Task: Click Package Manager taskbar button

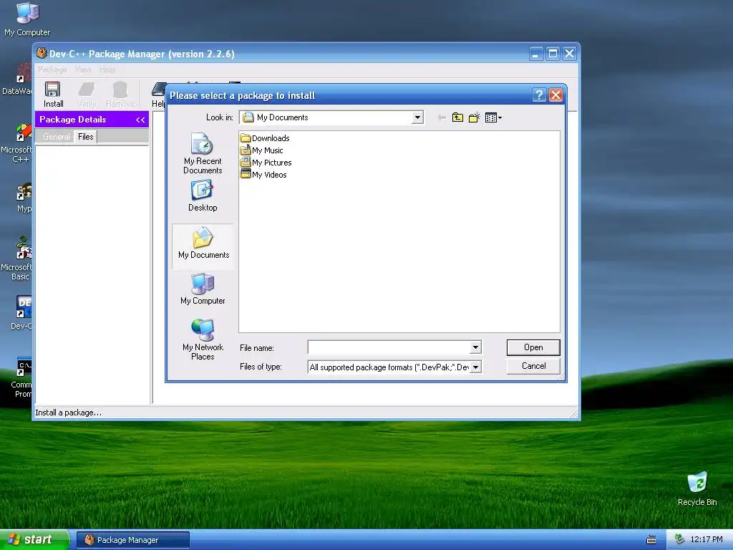Action: (x=132, y=540)
